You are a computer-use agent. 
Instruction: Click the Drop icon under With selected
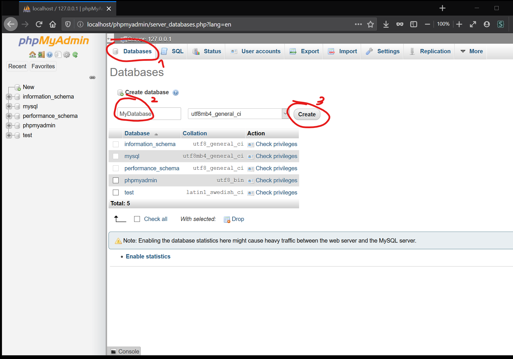(x=227, y=220)
